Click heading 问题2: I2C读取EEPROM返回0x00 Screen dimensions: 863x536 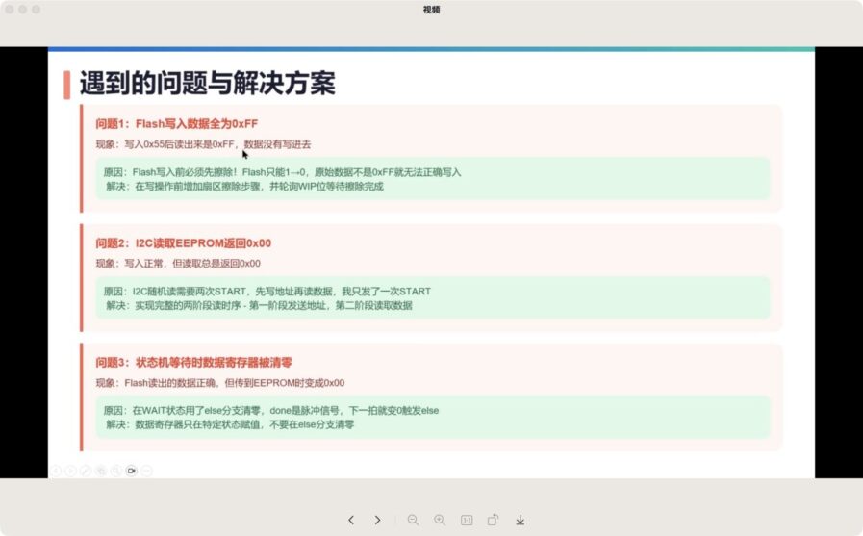pyautogui.click(x=183, y=243)
